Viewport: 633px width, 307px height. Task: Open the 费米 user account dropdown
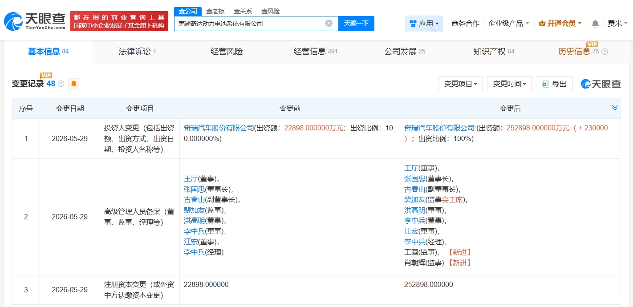click(617, 24)
